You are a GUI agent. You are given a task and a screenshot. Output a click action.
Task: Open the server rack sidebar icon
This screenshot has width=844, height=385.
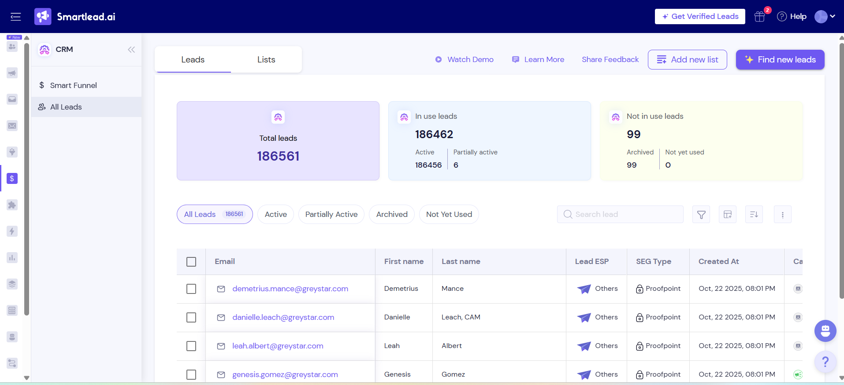point(12,311)
